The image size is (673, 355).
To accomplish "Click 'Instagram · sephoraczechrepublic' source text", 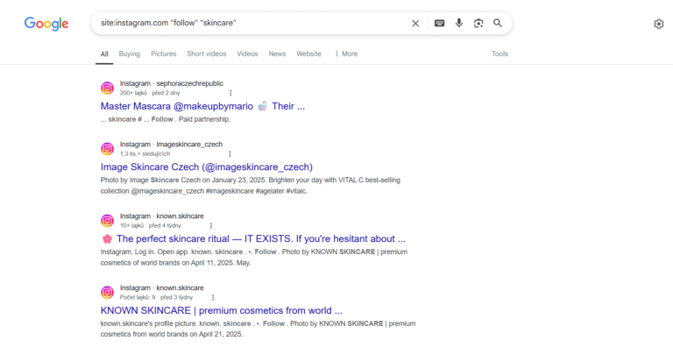I will click(x=172, y=83).
